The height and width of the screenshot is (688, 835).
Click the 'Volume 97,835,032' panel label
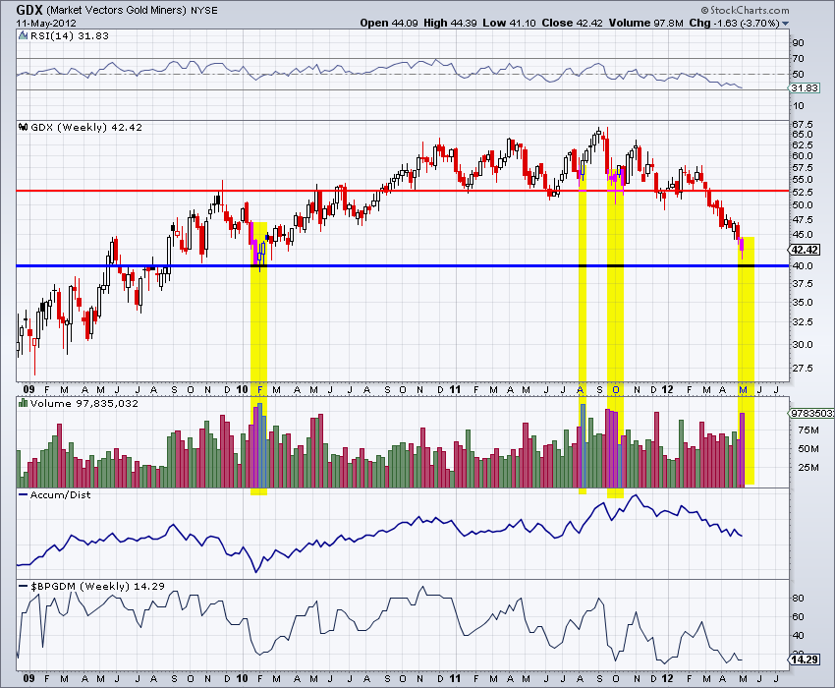84,403
